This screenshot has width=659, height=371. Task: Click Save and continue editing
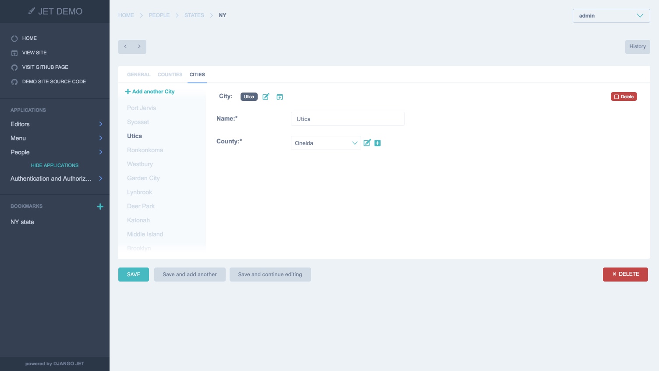[x=270, y=275]
